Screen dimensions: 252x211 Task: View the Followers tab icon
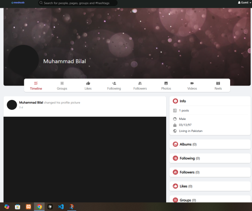pyautogui.click(x=140, y=83)
